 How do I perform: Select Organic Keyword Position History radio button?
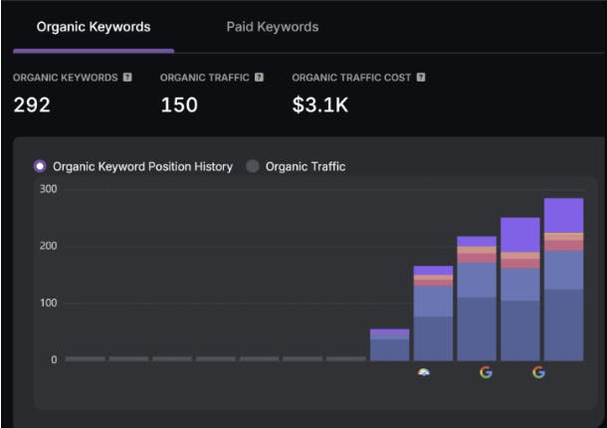40,166
